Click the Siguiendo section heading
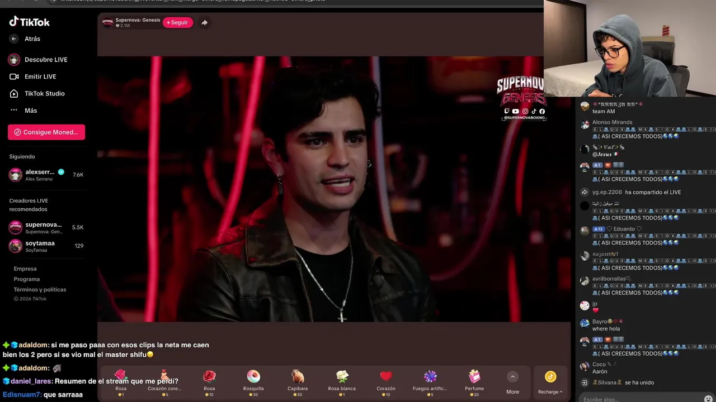716x402 pixels. tap(22, 157)
